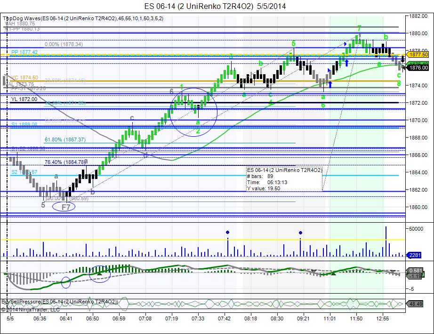Select the blue volume dot above 09:21

coord(301,233)
